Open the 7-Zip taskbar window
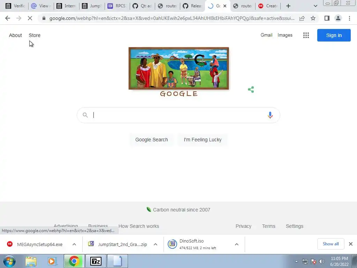357x268 pixels. tap(96, 261)
